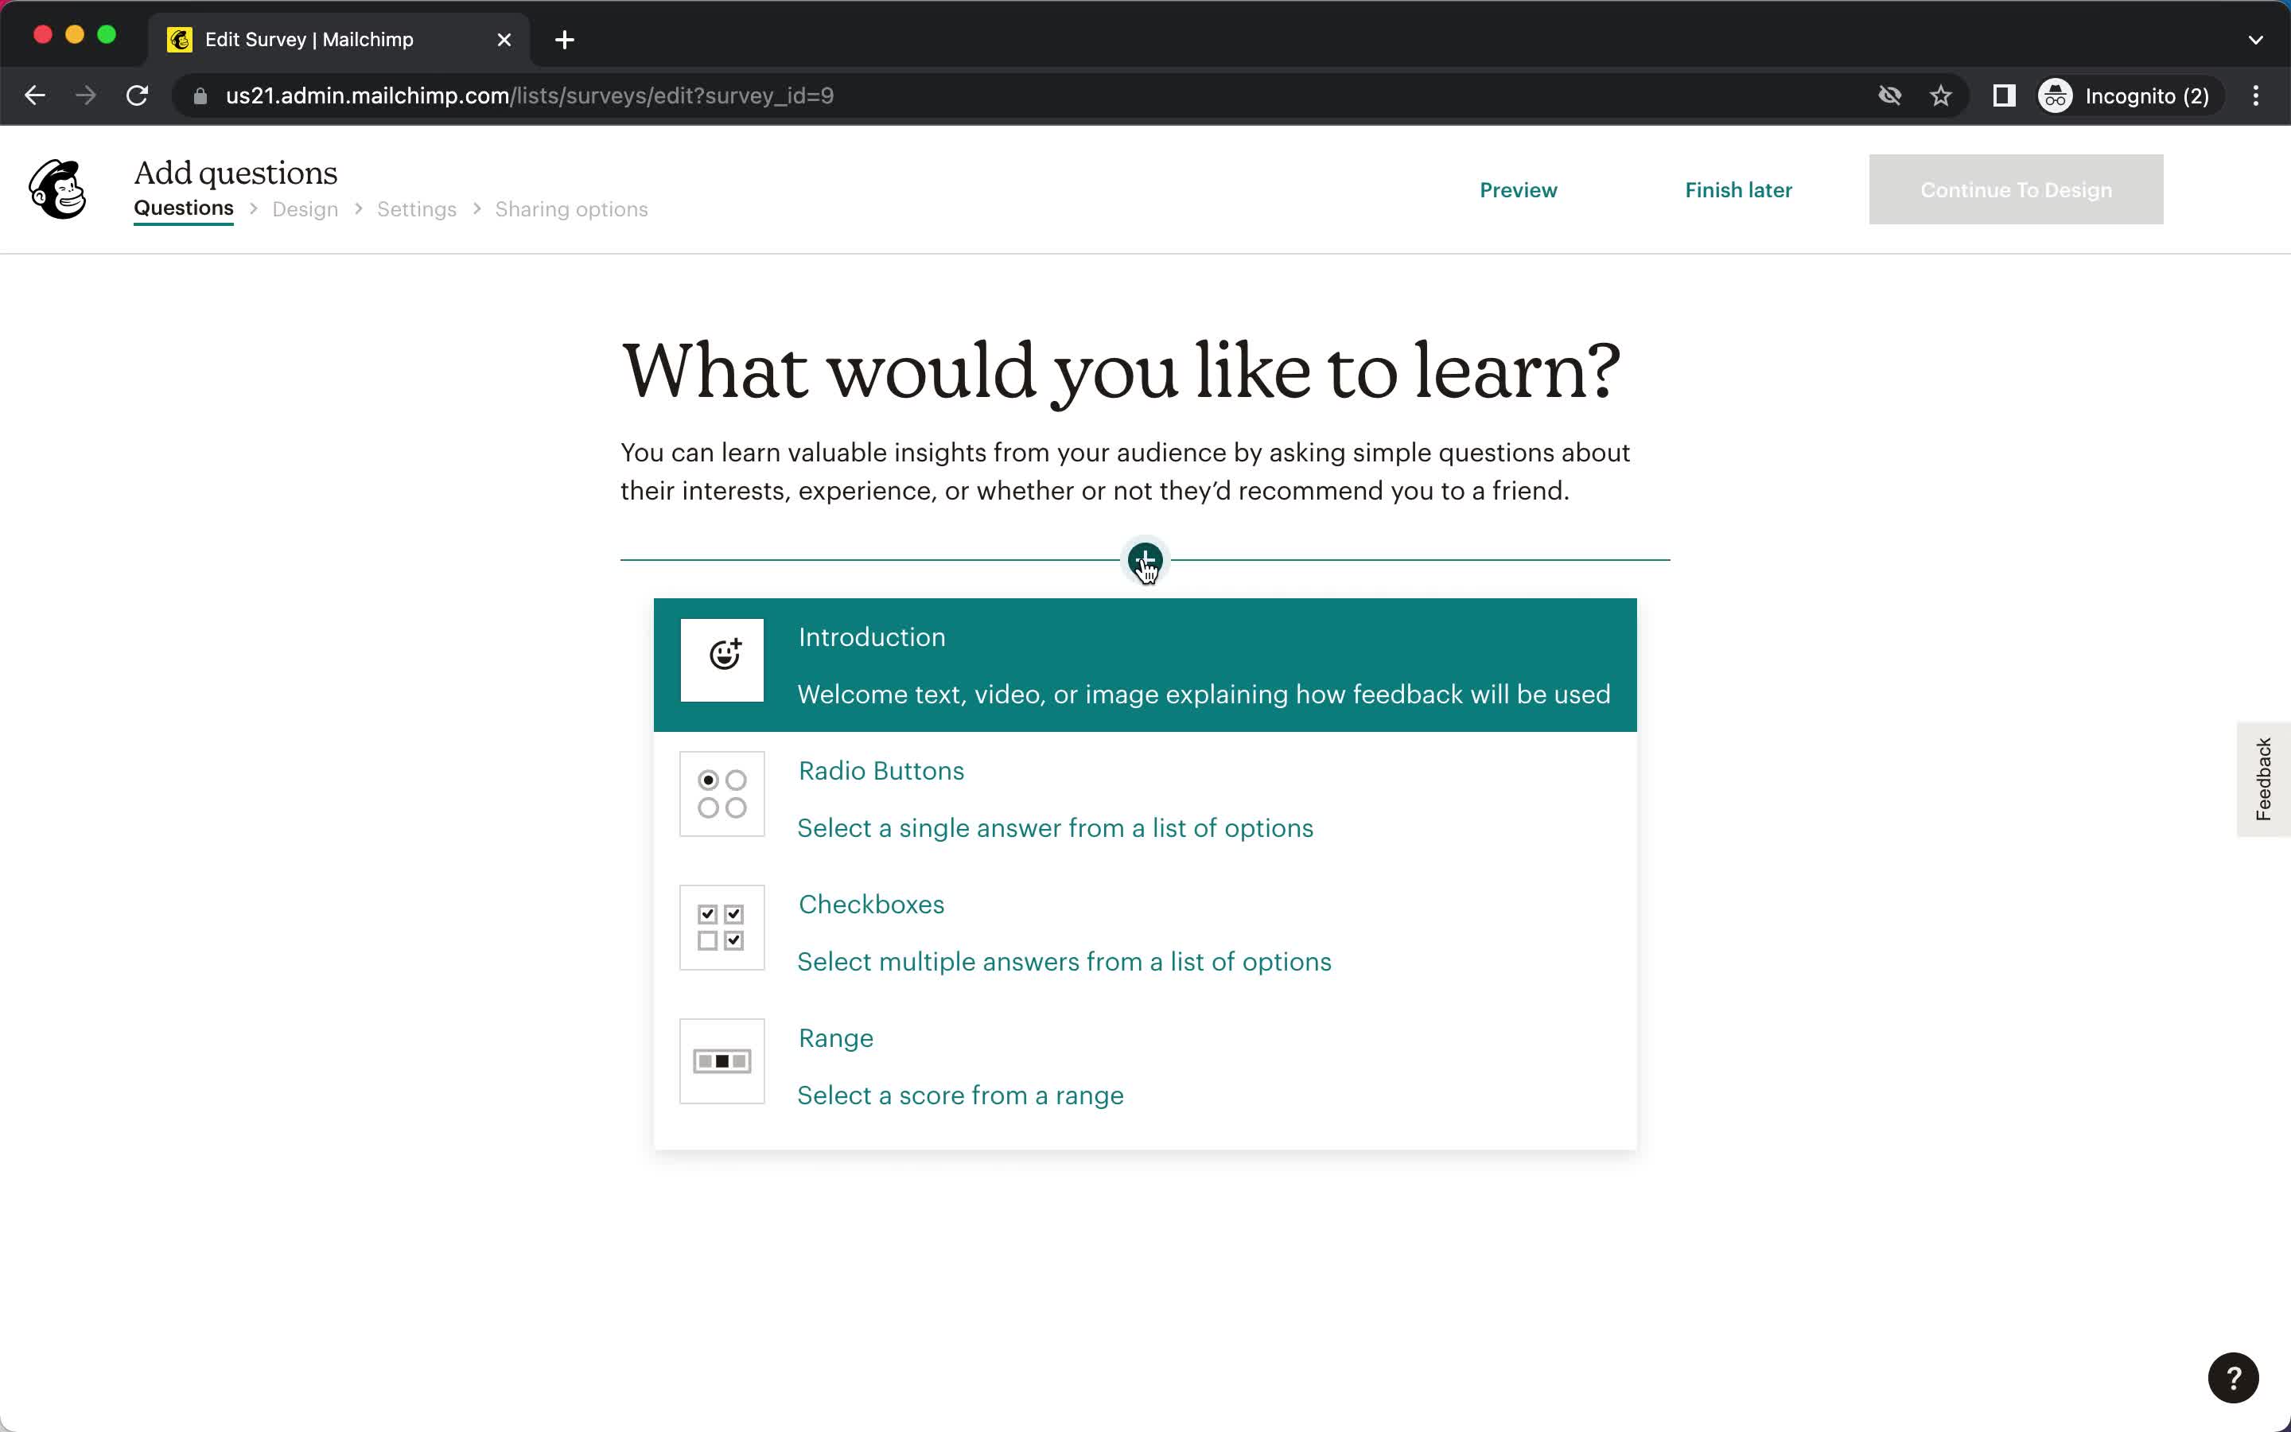Image resolution: width=2291 pixels, height=1432 pixels.
Task: Open the Questions tab
Action: tap(183, 208)
